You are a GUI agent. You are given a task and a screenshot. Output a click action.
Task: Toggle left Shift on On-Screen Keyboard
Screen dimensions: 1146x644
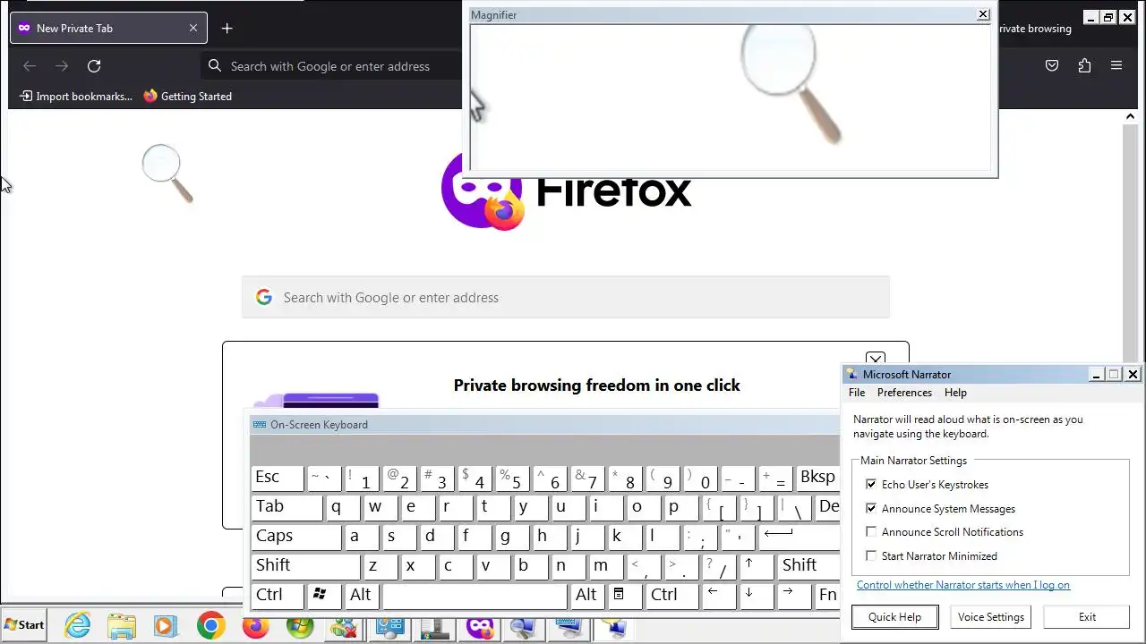click(305, 567)
